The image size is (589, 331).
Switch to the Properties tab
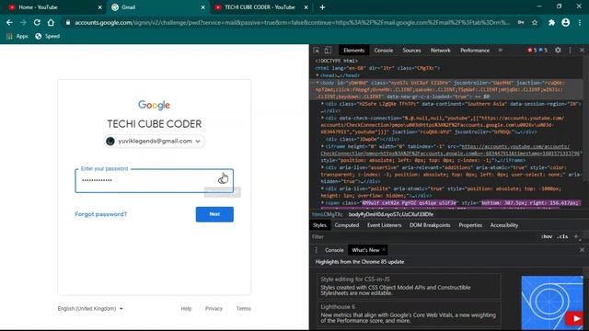(470, 225)
